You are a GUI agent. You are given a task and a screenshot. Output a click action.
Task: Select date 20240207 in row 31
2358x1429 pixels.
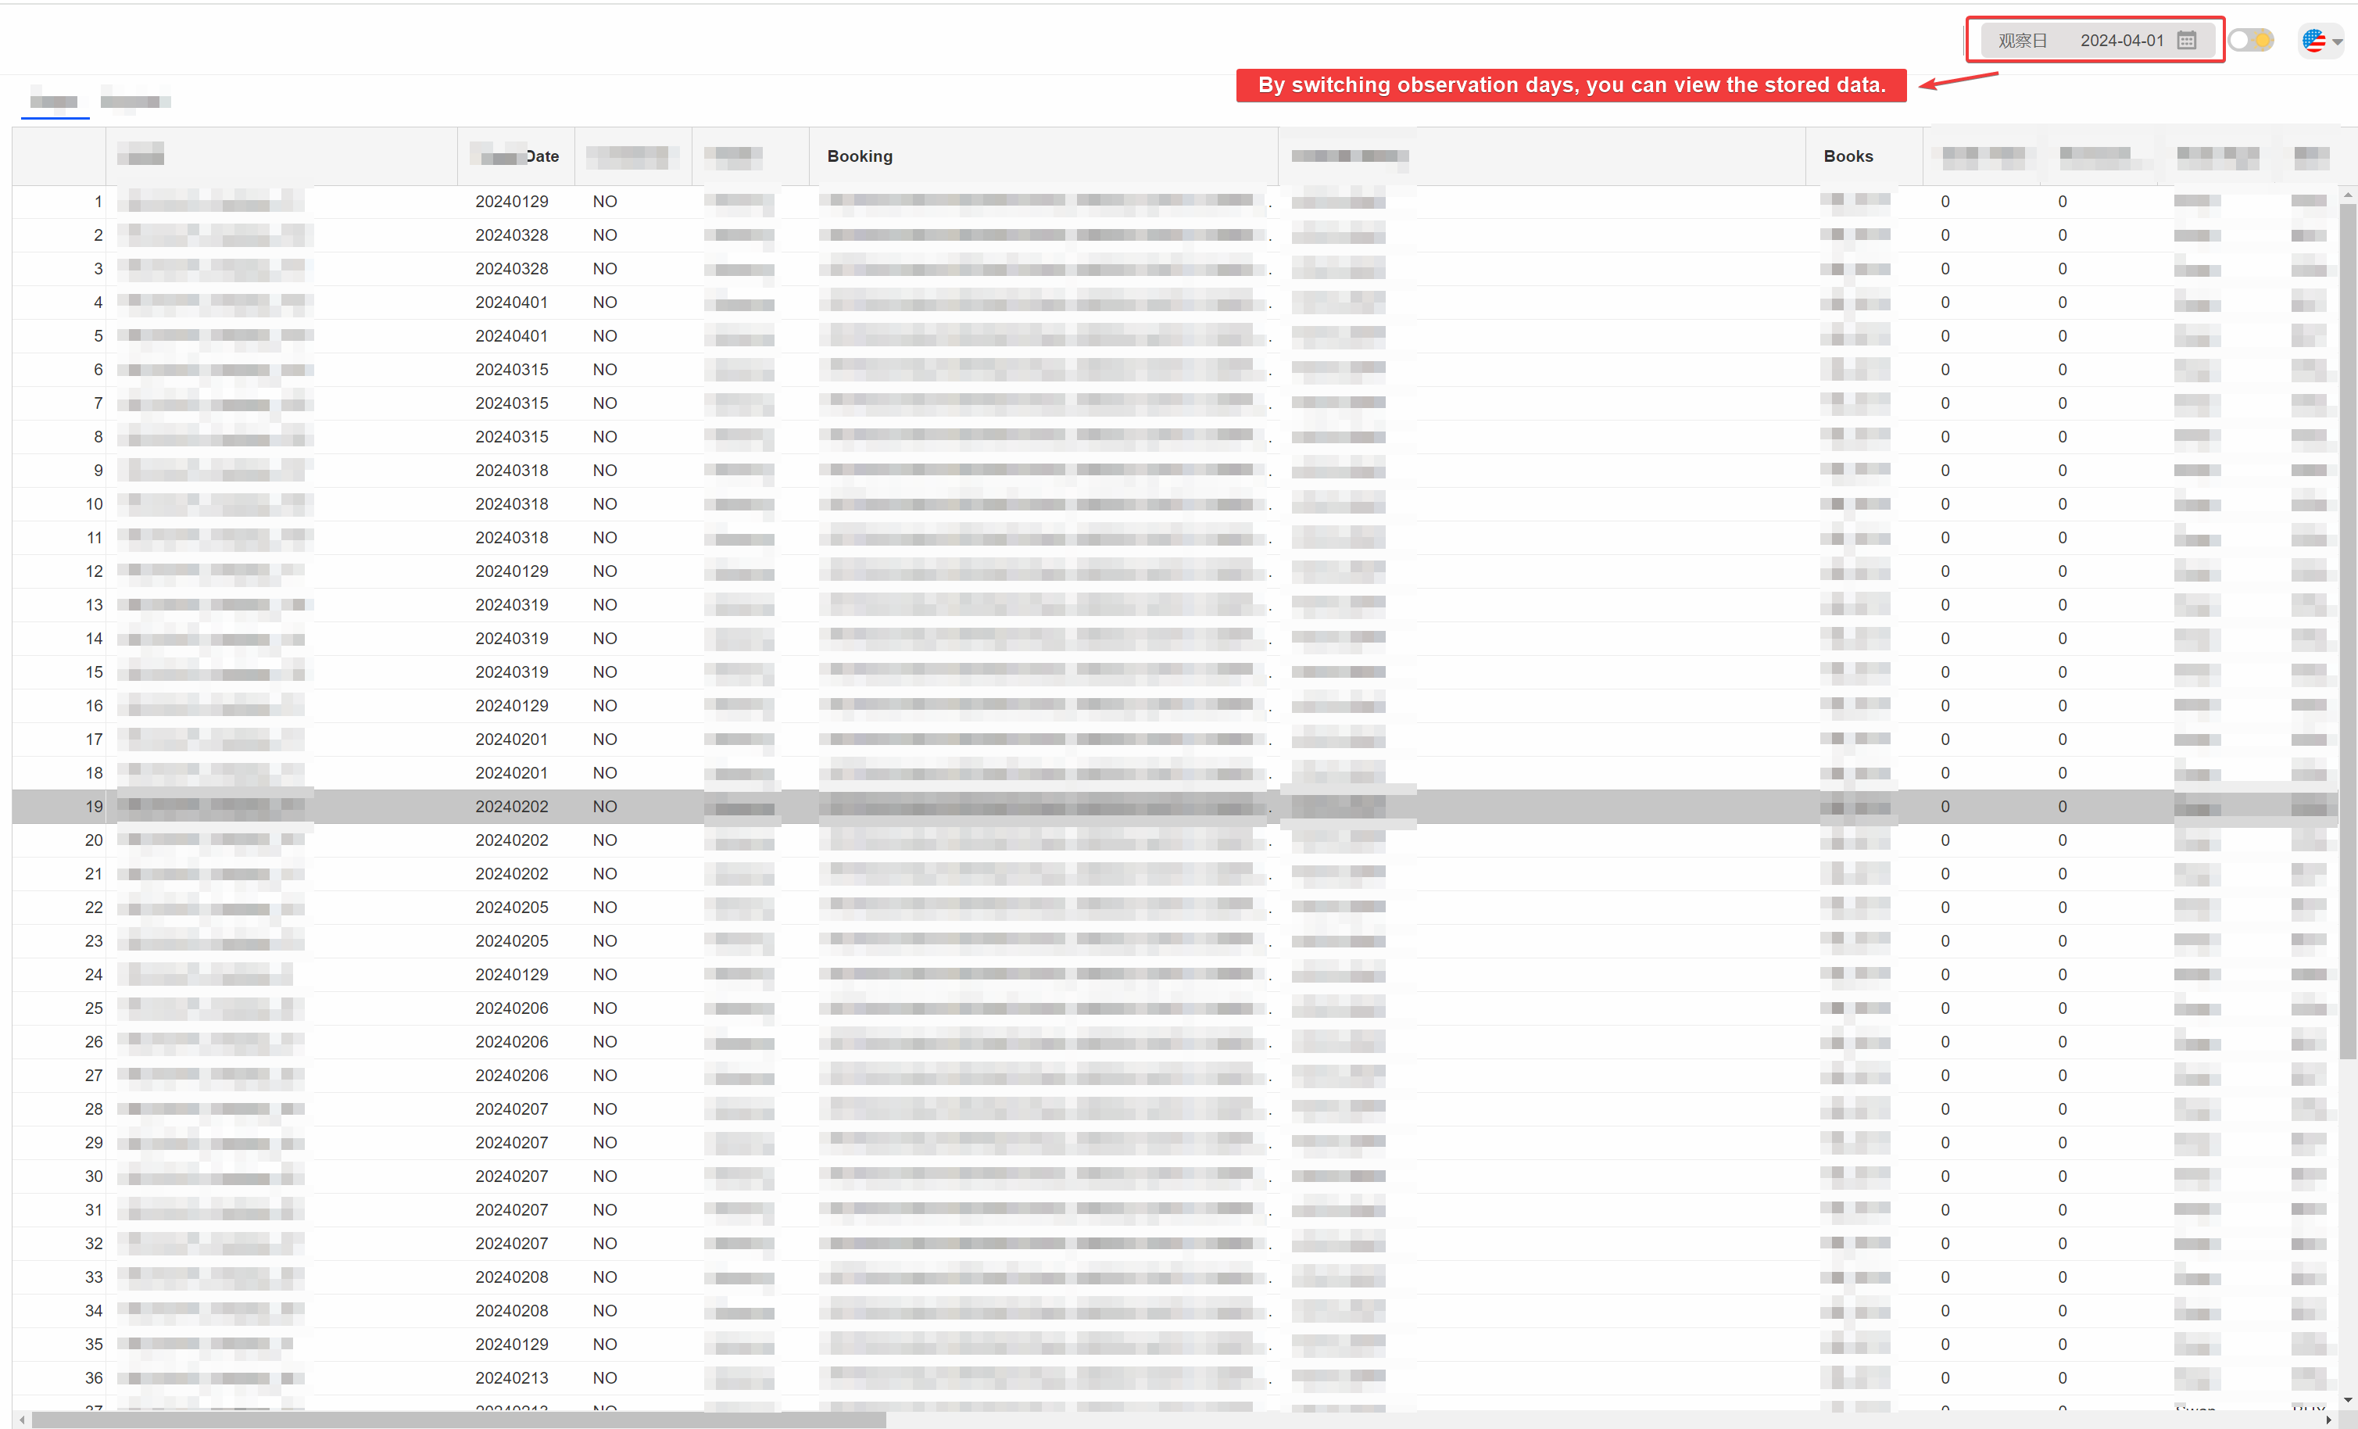pos(512,1210)
